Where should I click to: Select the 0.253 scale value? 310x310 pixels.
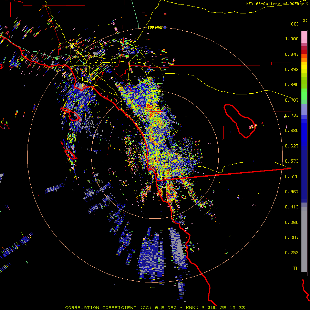292,253
